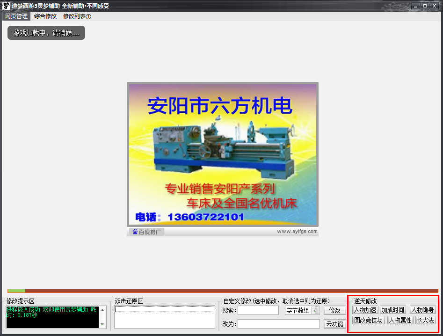This screenshot has height=336, width=443.
Task: Click the 双击还原区 list box
Action: tap(165, 317)
